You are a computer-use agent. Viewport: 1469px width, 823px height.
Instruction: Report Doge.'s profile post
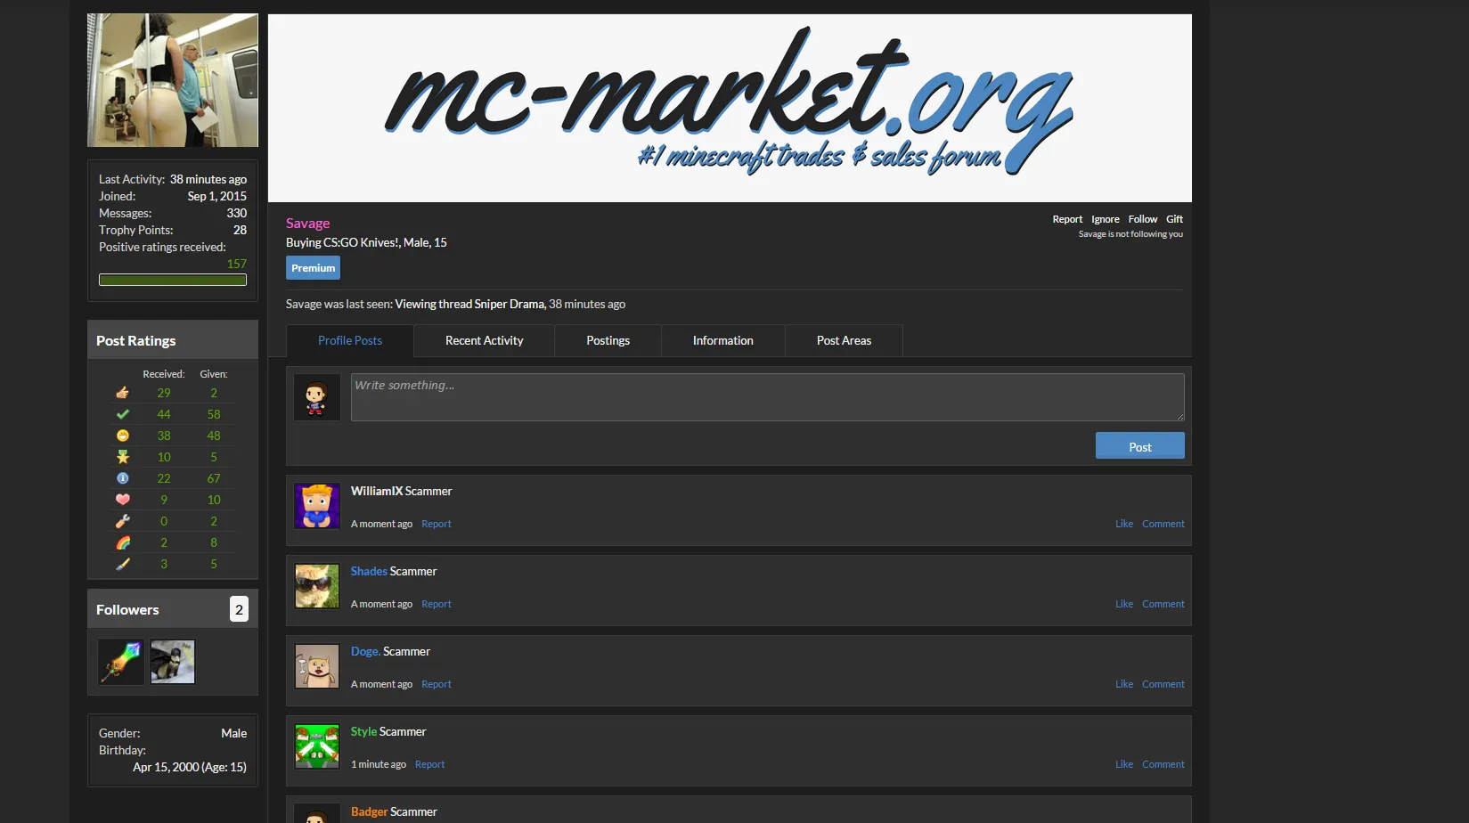[437, 685]
